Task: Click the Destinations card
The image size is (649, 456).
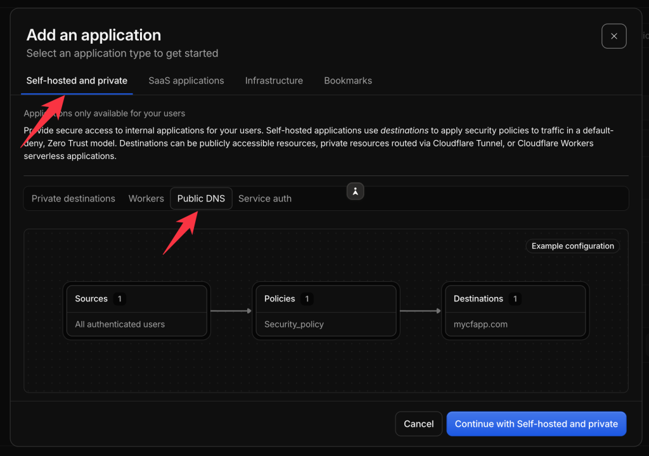Action: (x=515, y=311)
